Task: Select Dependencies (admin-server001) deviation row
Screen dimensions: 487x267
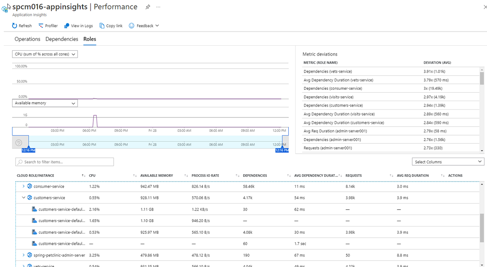Action: point(391,140)
